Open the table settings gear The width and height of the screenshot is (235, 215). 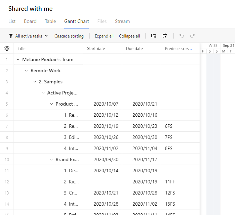[7, 49]
